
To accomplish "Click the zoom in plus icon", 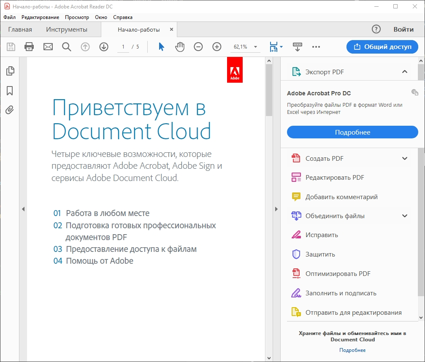I will 217,47.
